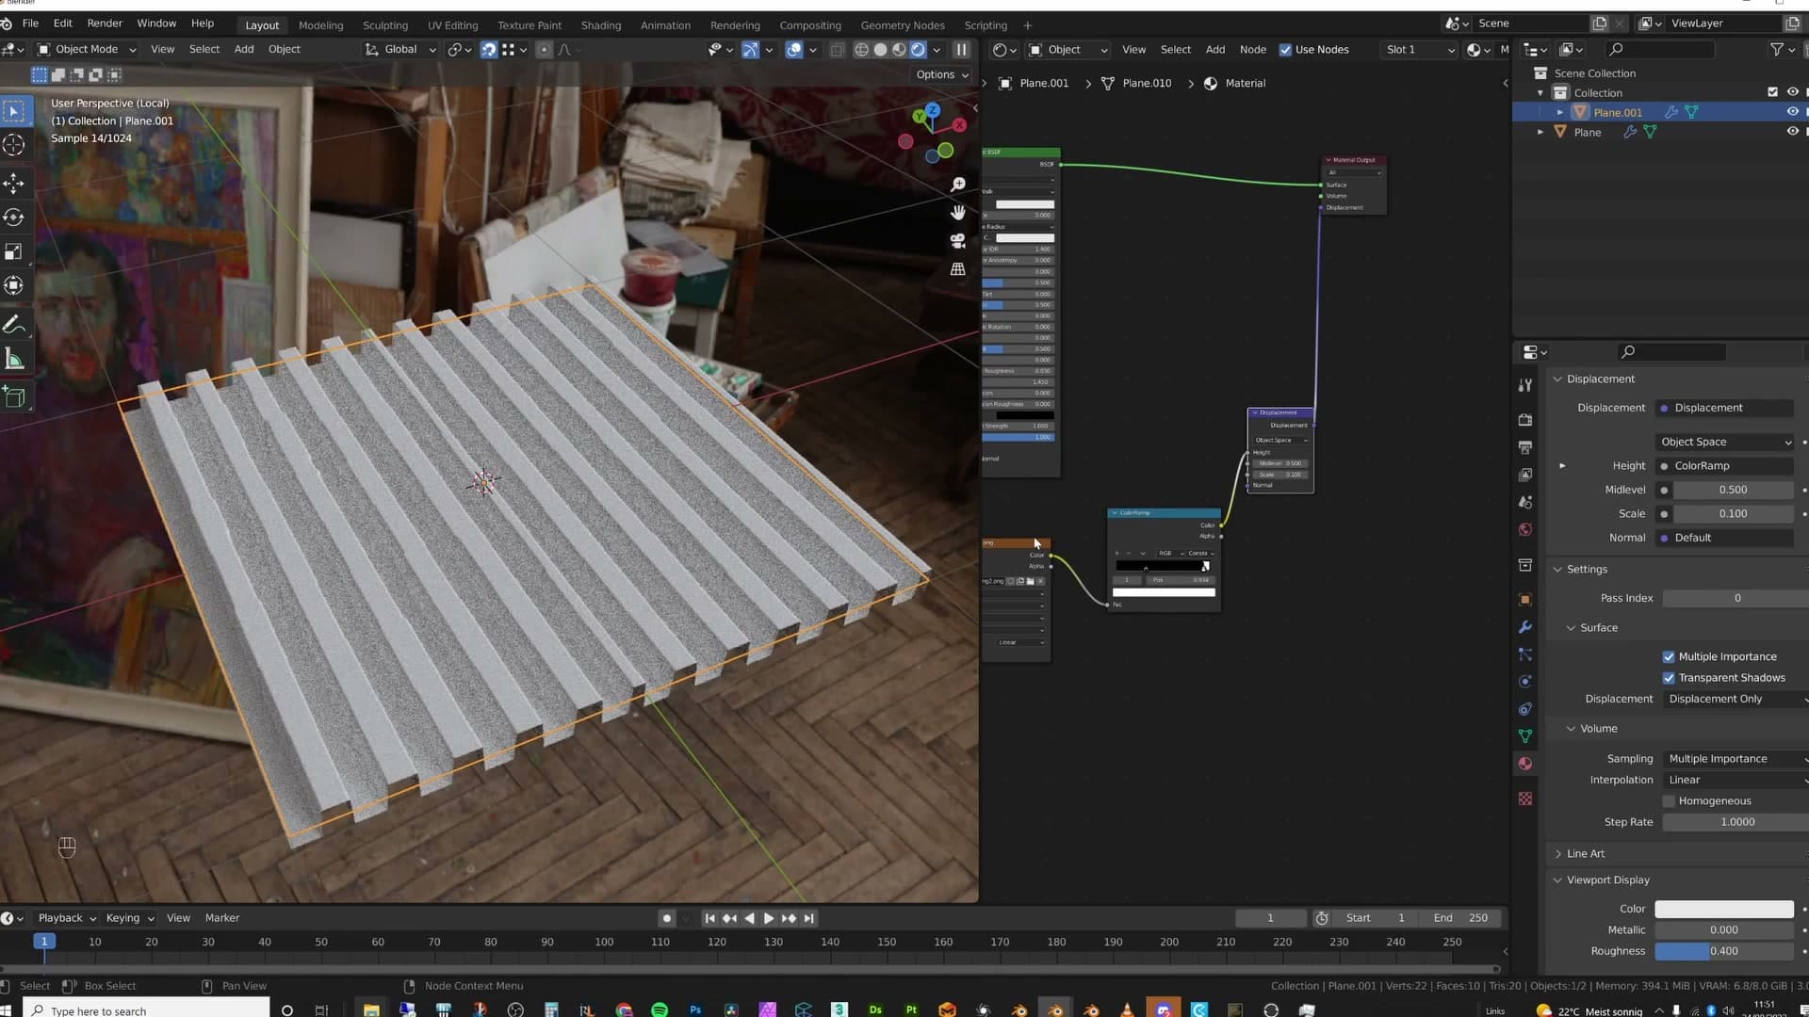Select the Measure tool

pyautogui.click(x=14, y=359)
